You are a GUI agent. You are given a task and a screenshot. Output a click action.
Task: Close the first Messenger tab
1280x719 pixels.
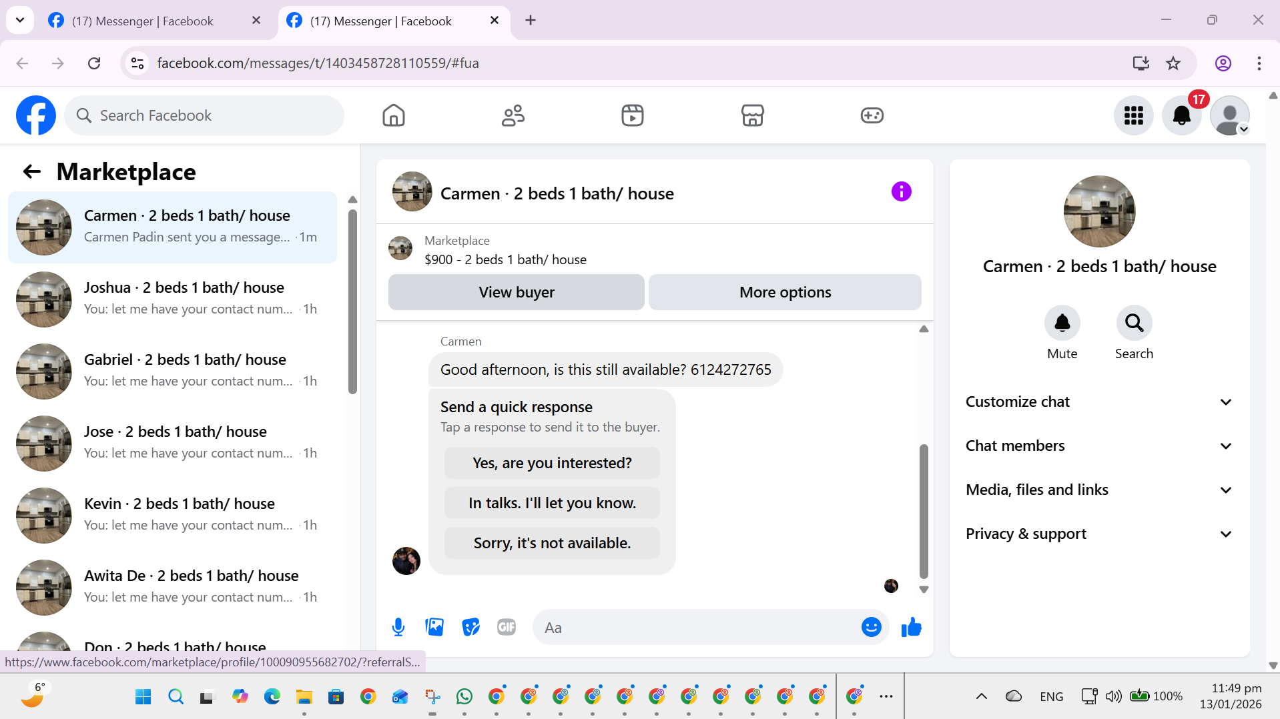256,21
